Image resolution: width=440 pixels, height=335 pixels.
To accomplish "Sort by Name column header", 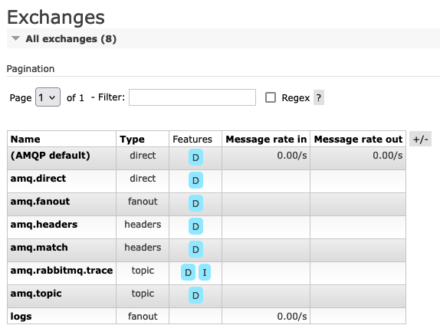I will pos(25,140).
